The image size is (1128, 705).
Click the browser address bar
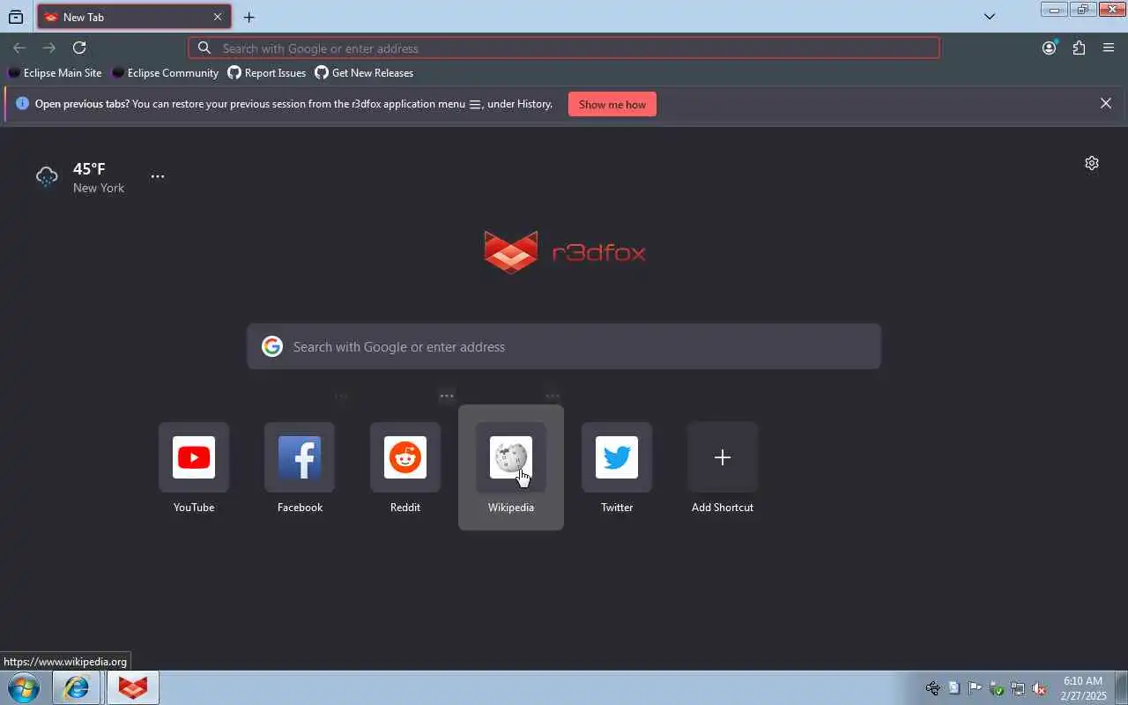point(564,48)
